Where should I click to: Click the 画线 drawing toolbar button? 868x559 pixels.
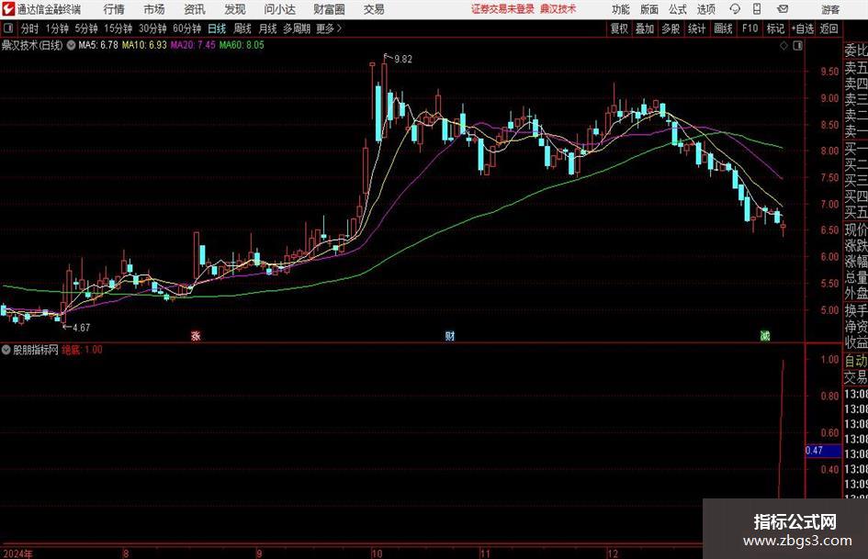(722, 28)
